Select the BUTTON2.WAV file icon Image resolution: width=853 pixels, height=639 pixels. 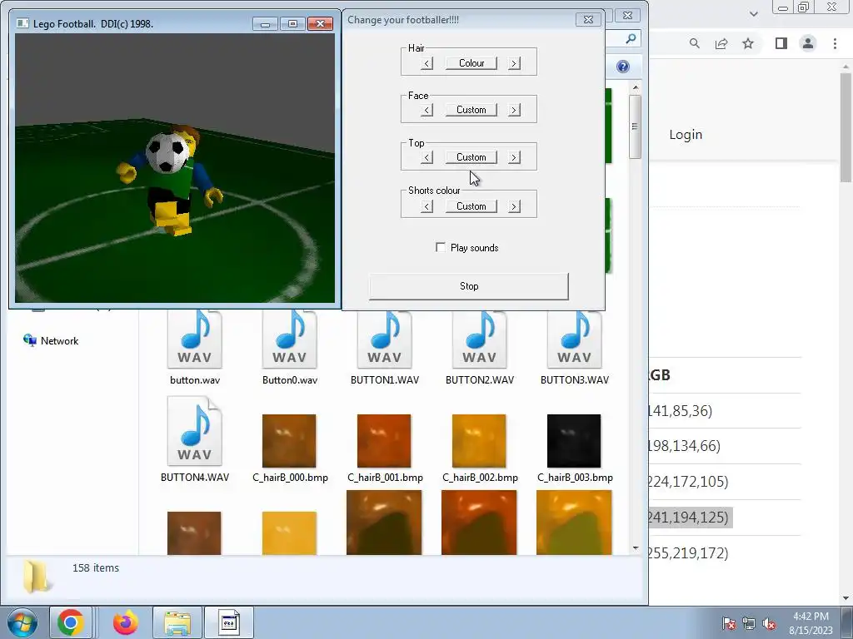click(479, 340)
